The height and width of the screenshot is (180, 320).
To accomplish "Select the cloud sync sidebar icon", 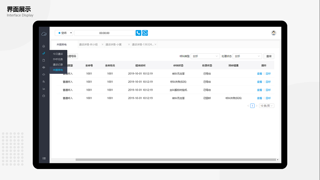I will pyautogui.click(x=44, y=74).
